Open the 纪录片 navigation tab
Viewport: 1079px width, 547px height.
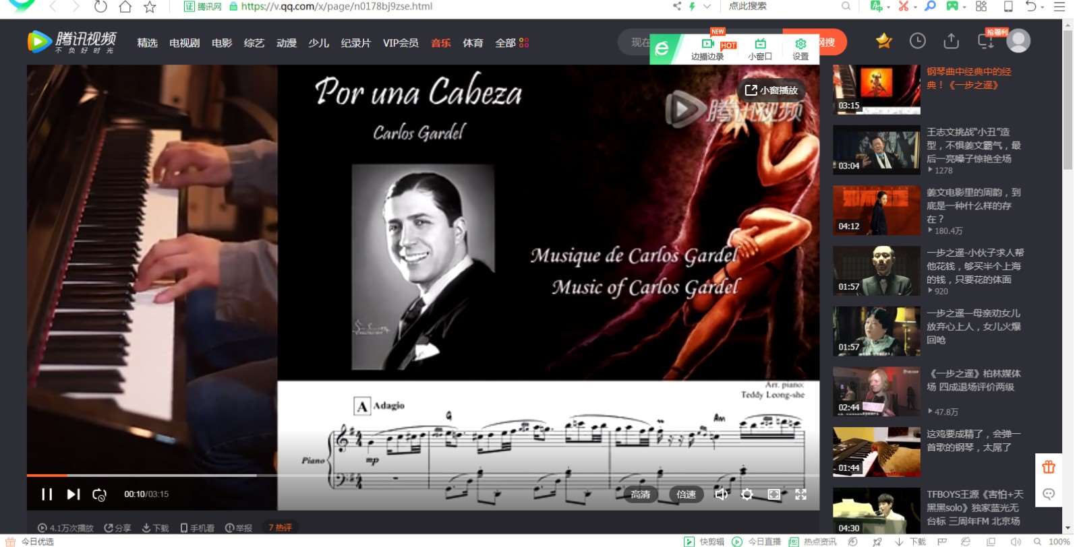point(355,43)
